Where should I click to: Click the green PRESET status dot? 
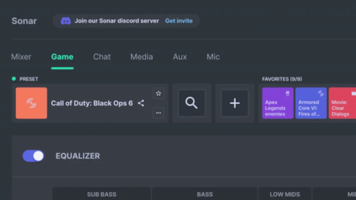[14, 79]
